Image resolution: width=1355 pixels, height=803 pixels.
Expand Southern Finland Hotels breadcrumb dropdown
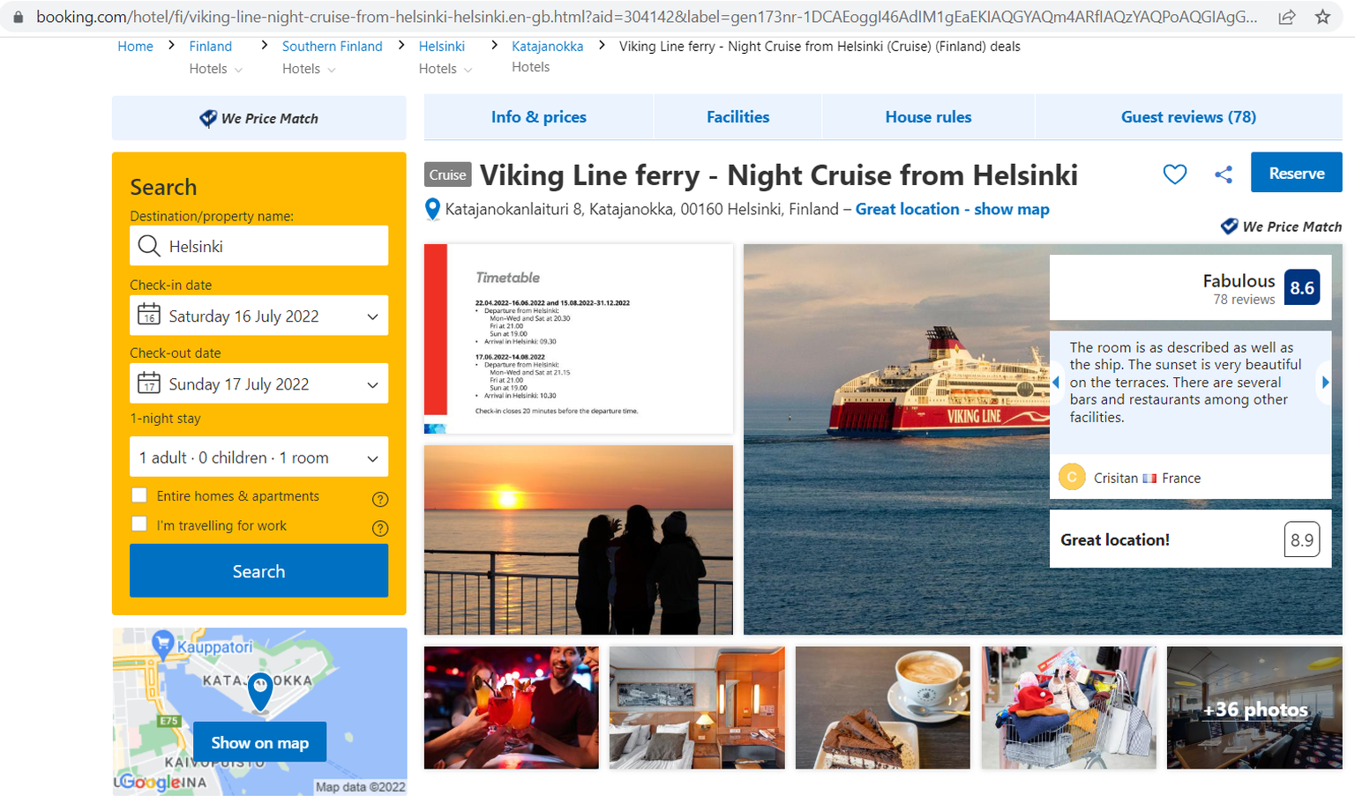coord(310,69)
